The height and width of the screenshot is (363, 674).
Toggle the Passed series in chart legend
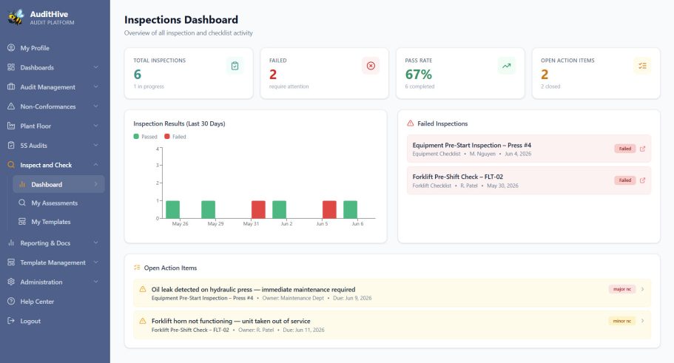pos(145,137)
